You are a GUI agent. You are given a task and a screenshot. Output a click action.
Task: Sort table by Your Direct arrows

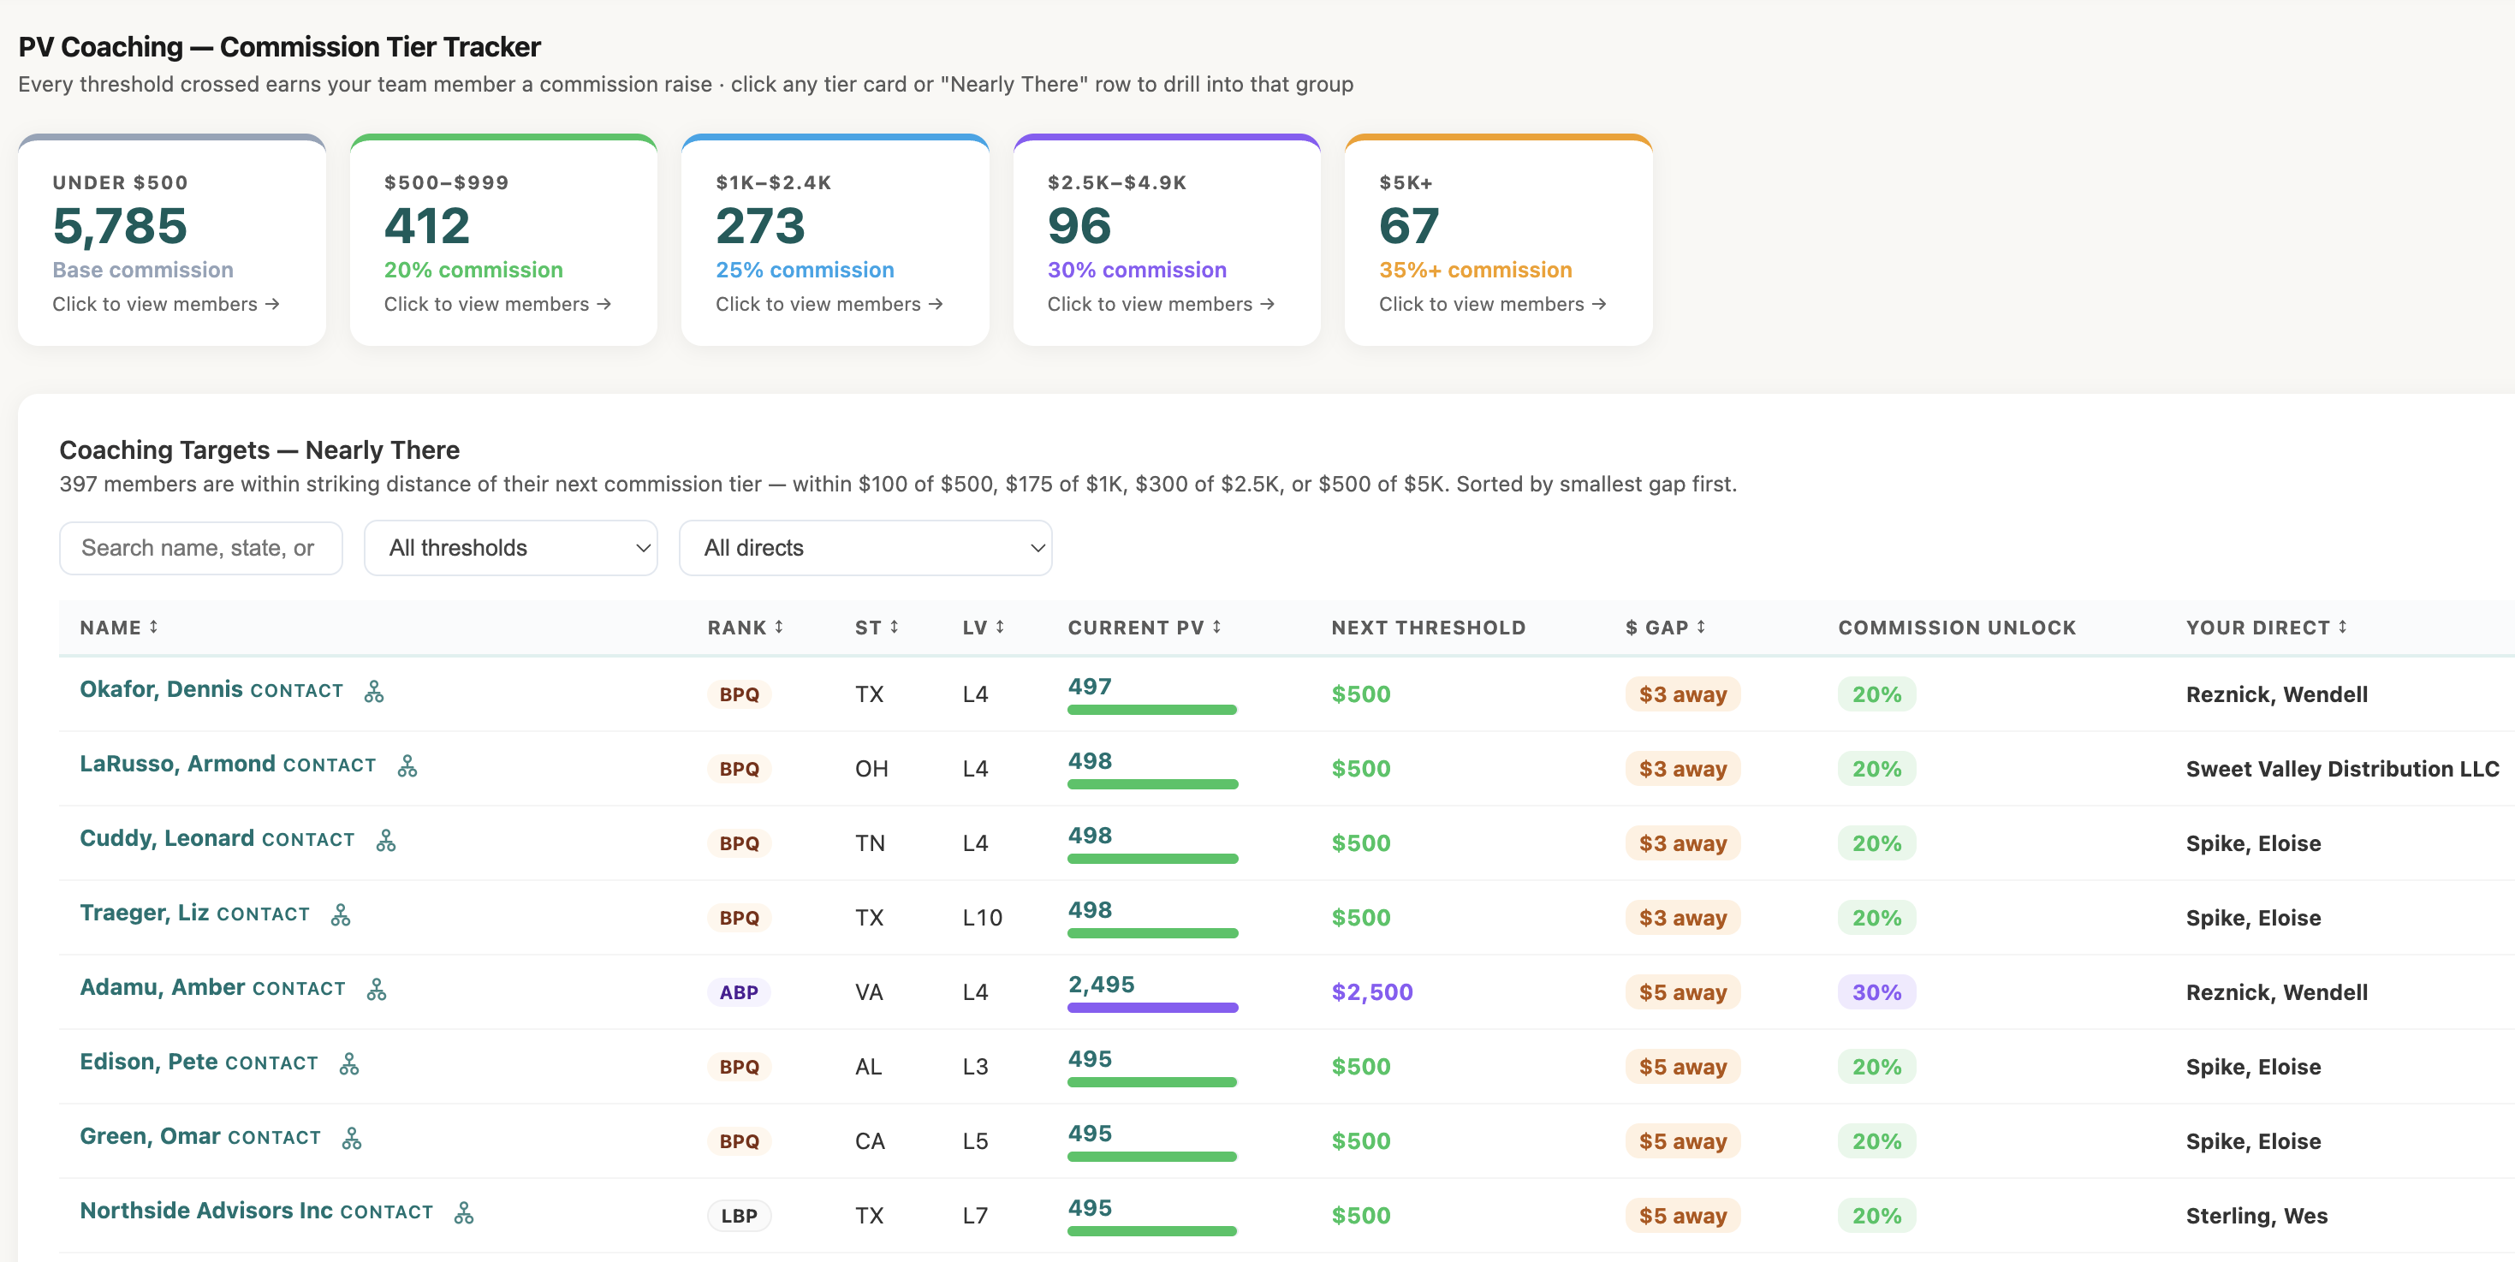(2342, 627)
